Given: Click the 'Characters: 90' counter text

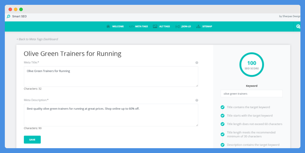Looking at the screenshot, I should [x=33, y=128].
